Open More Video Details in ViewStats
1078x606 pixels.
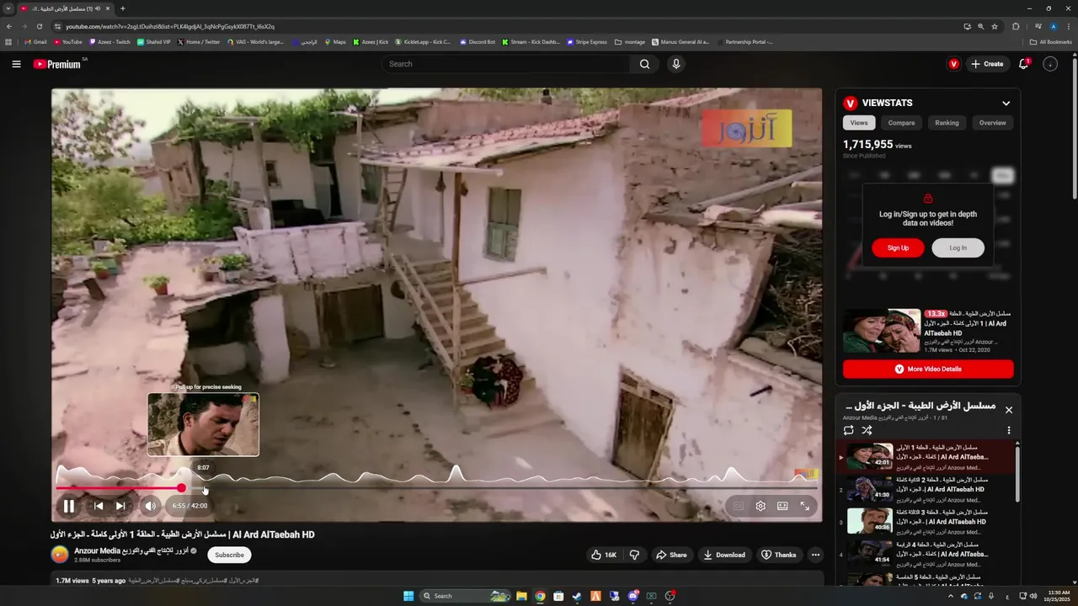tap(928, 369)
